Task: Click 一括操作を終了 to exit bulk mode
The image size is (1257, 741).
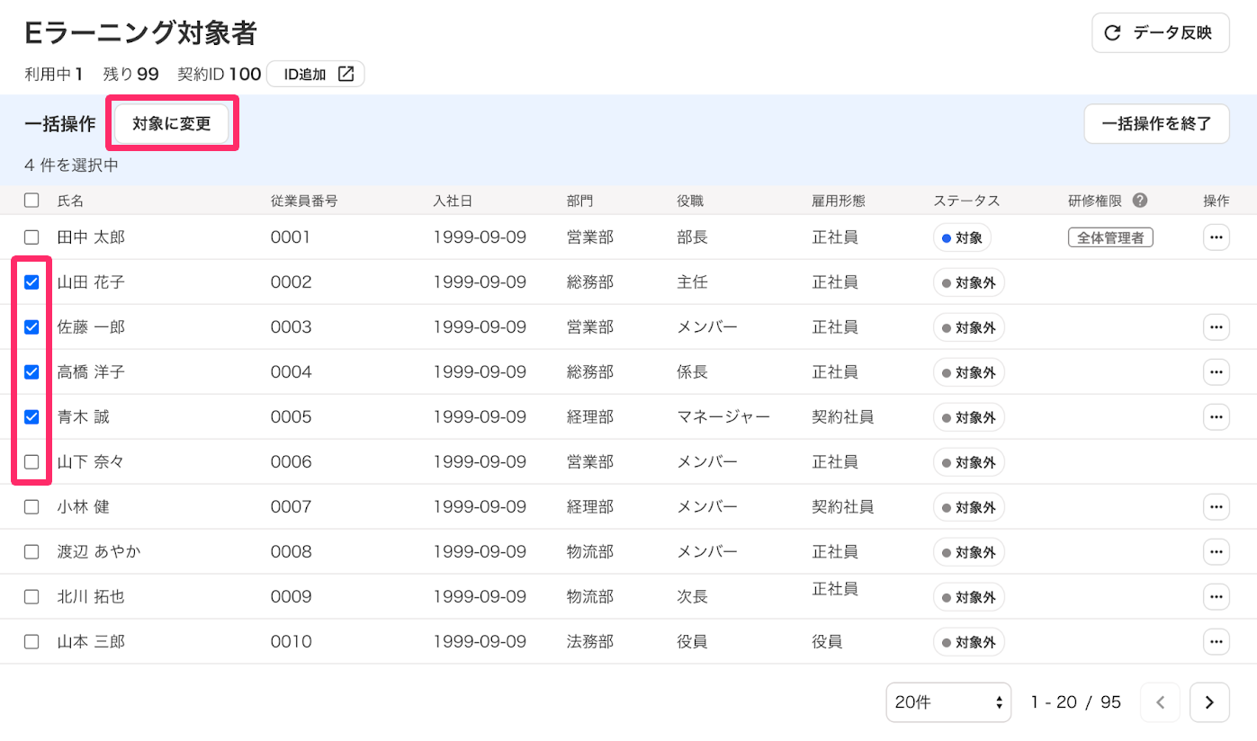Action: pos(1156,124)
